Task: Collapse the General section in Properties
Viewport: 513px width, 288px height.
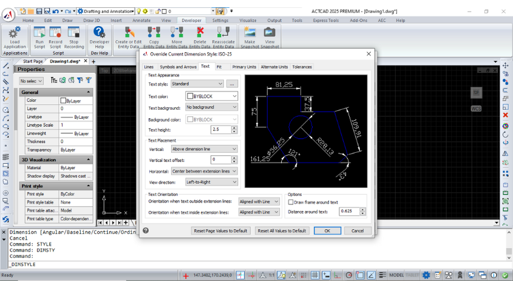Action: tap(89, 92)
